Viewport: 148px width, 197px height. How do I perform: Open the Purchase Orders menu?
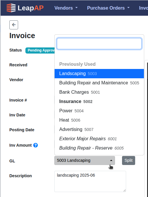coord(108,8)
